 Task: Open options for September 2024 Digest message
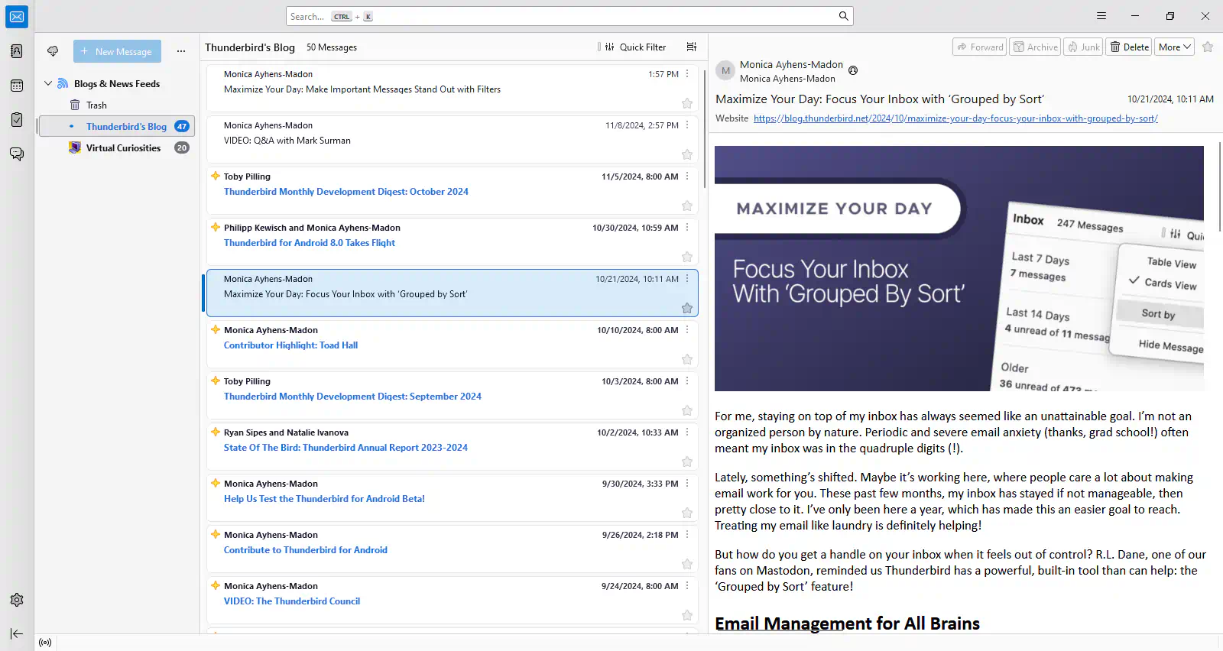687,381
